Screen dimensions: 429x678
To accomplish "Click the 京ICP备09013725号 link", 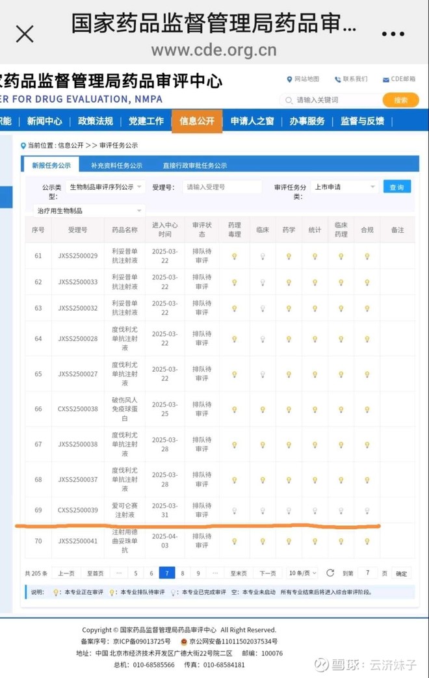I will [x=142, y=641].
